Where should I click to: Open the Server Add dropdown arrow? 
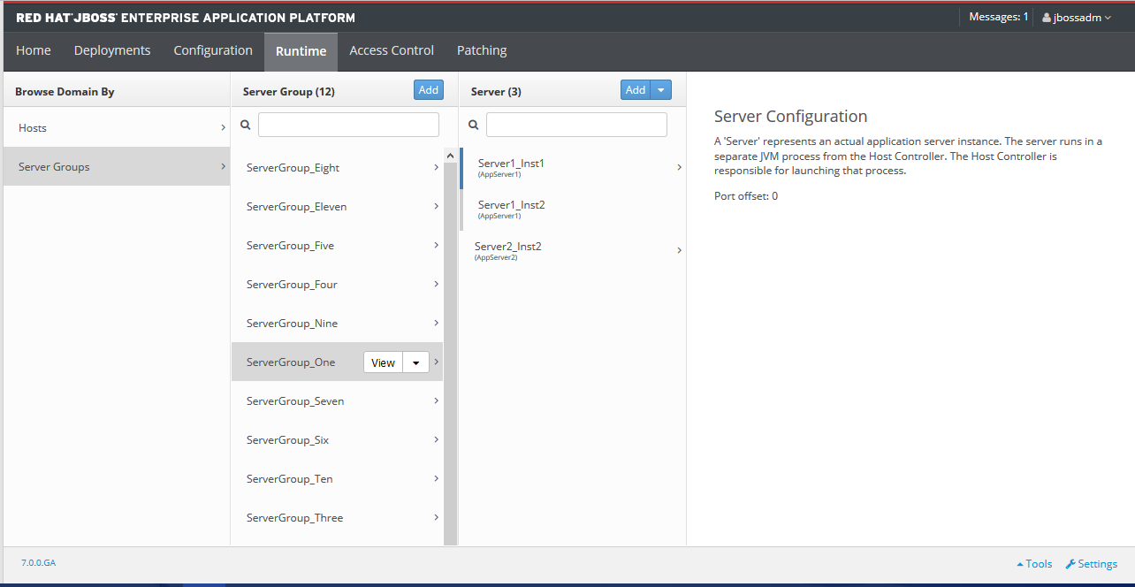(661, 90)
